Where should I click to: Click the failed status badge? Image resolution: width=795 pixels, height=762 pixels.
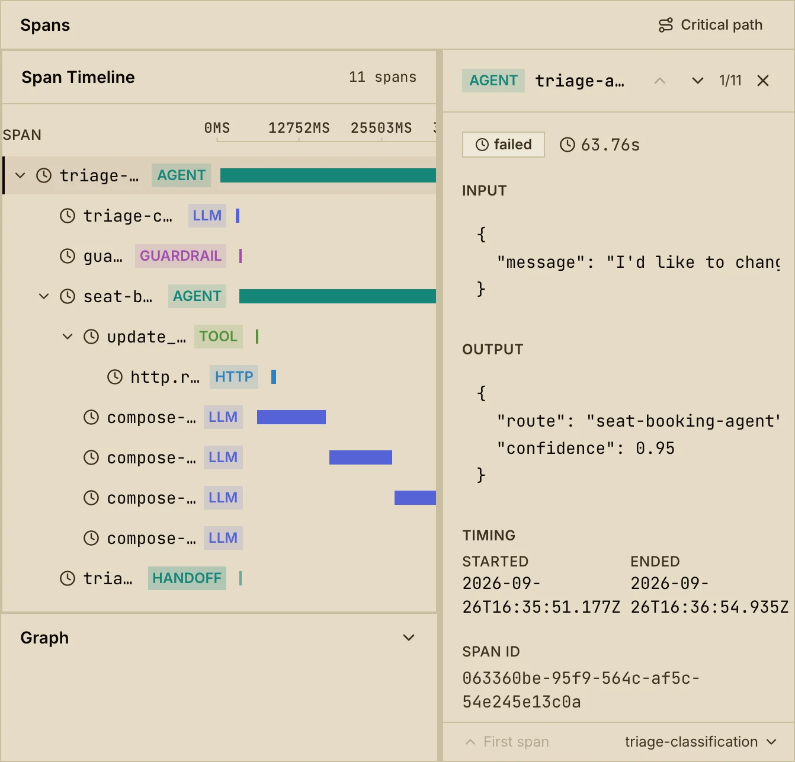pyautogui.click(x=504, y=145)
